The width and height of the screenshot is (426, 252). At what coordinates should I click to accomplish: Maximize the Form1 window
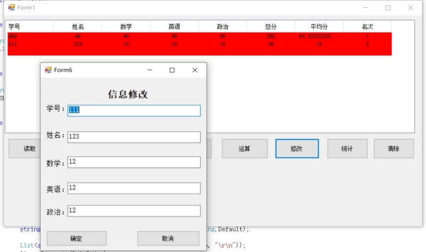tap(388, 7)
